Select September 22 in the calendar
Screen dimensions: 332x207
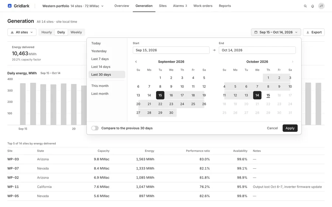click(160, 104)
